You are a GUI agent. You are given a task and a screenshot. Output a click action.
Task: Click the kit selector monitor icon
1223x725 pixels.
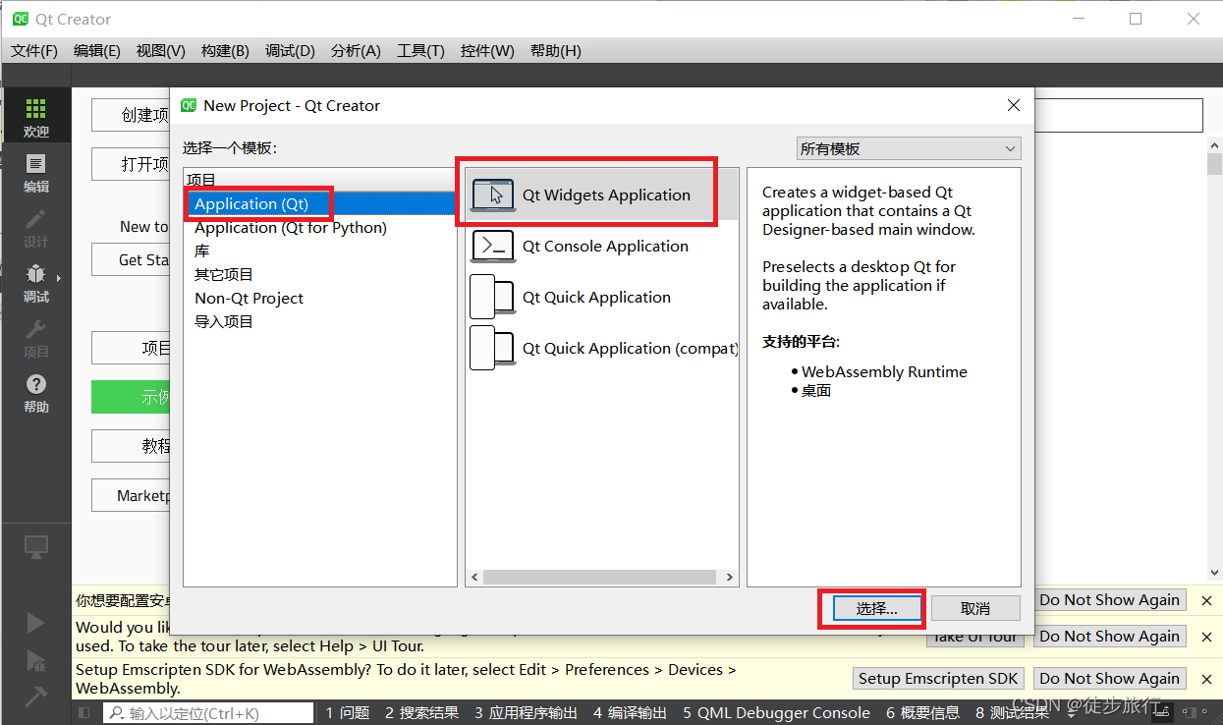point(35,547)
